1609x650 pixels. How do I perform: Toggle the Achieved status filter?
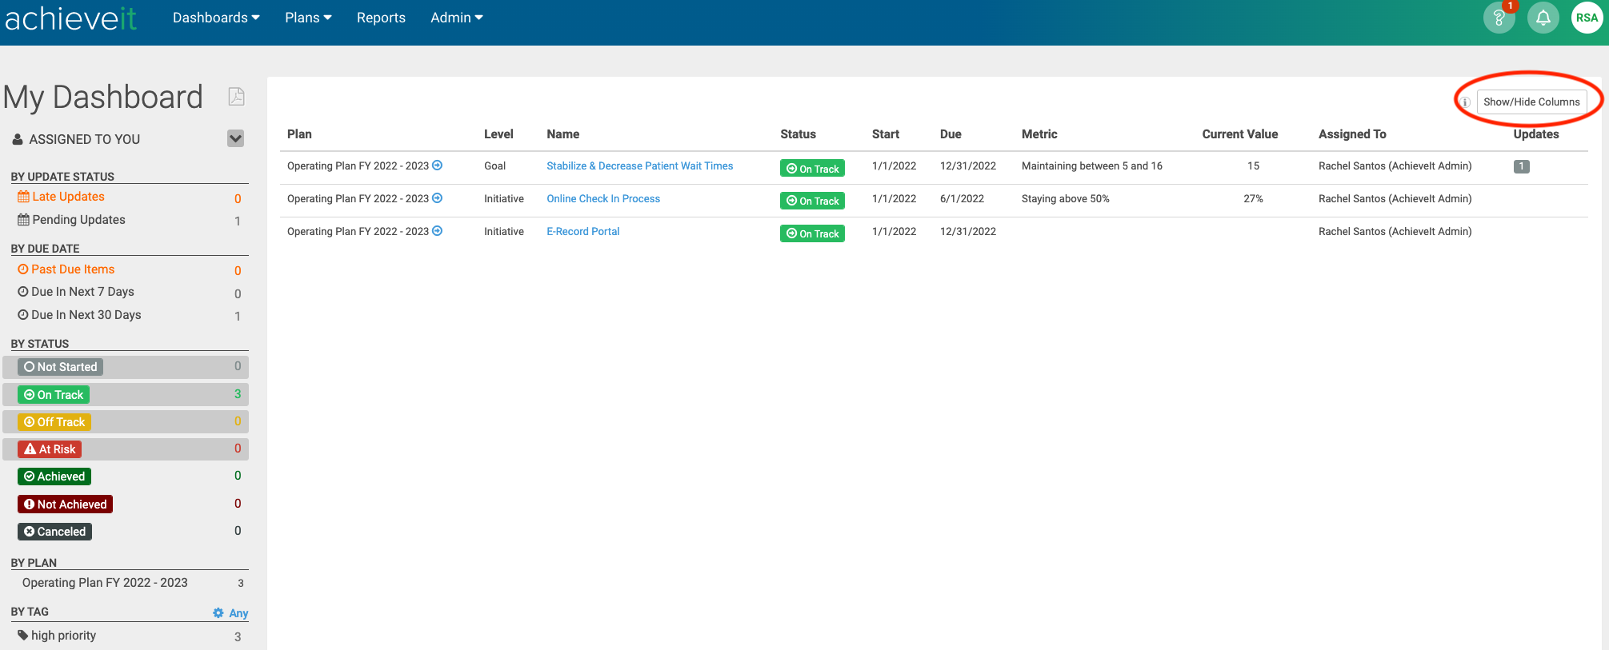tap(54, 477)
